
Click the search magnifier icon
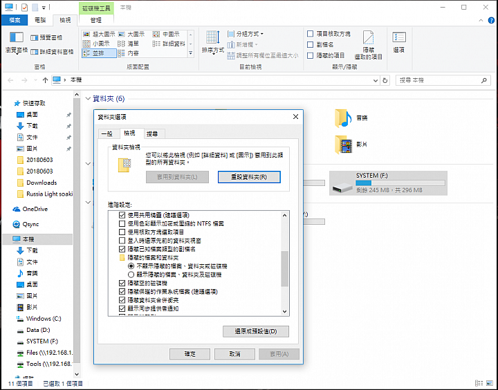click(x=483, y=80)
